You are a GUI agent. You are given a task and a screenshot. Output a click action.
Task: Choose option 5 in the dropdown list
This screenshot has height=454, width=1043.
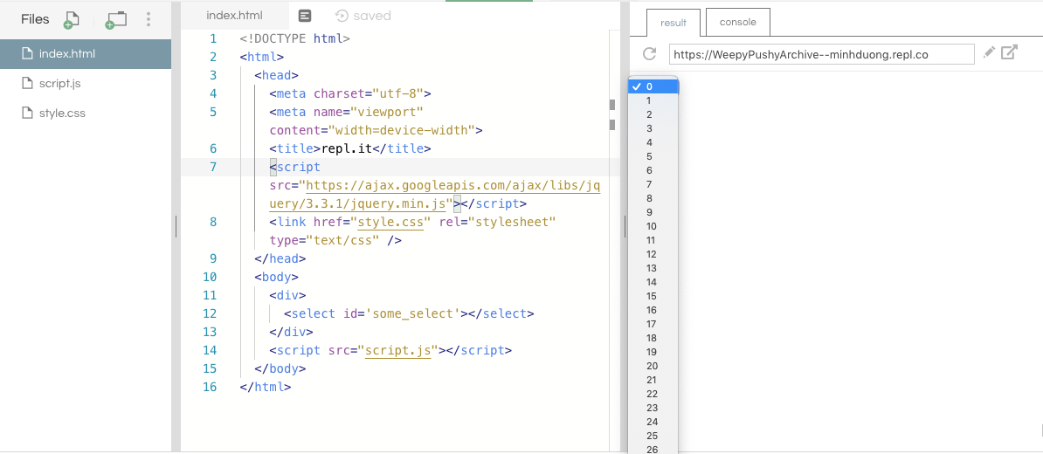pos(653,156)
